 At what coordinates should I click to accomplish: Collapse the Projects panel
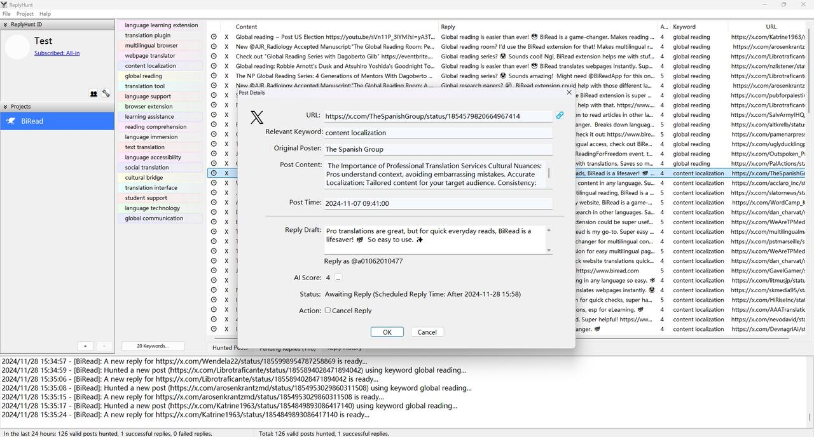point(5,107)
